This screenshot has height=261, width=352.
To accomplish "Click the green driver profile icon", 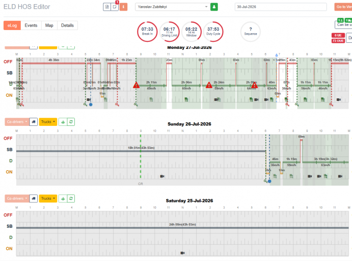I will tap(214, 7).
